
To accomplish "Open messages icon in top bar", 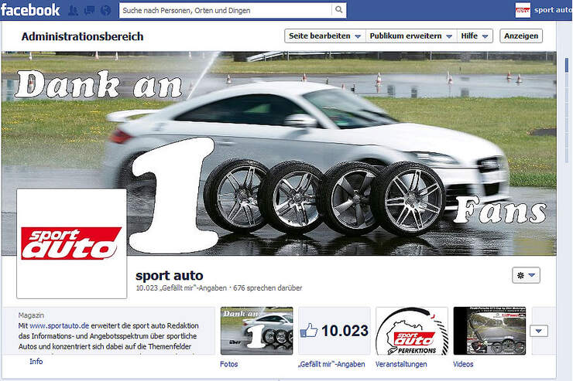I will [89, 10].
